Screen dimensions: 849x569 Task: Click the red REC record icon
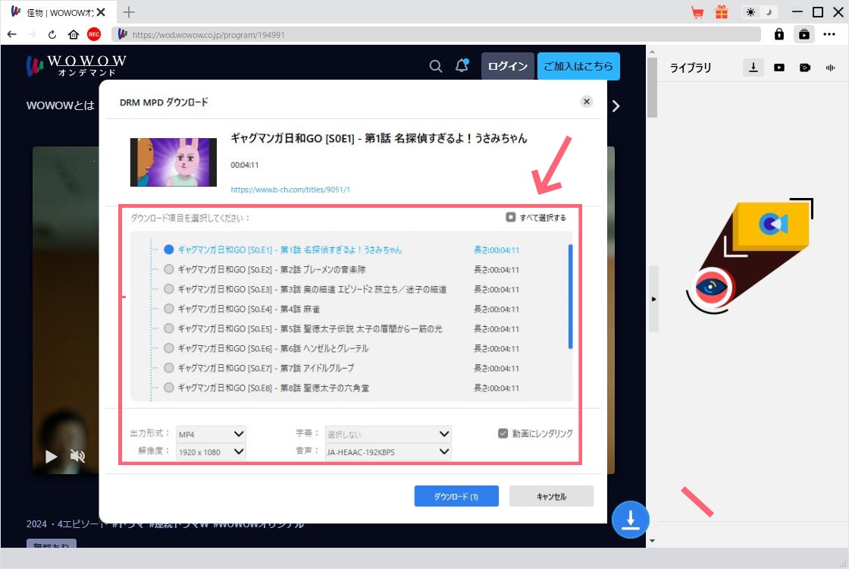coord(94,34)
